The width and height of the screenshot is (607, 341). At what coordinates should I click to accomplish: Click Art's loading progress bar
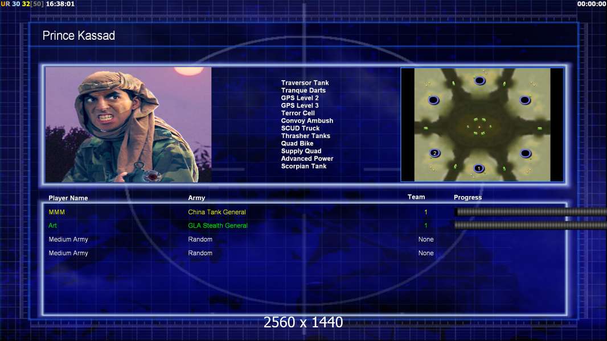click(531, 225)
